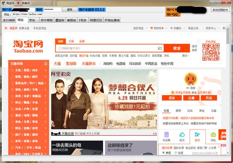Click the 登陆 button in top toolbar
The width and height of the screenshot is (233, 163).
[70, 10]
